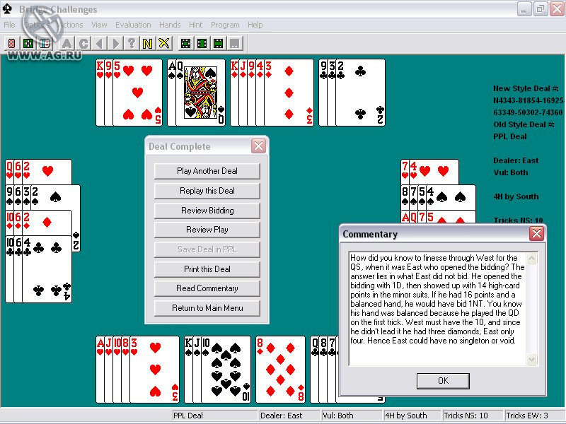Close the Commentary dialog

pos(536,234)
